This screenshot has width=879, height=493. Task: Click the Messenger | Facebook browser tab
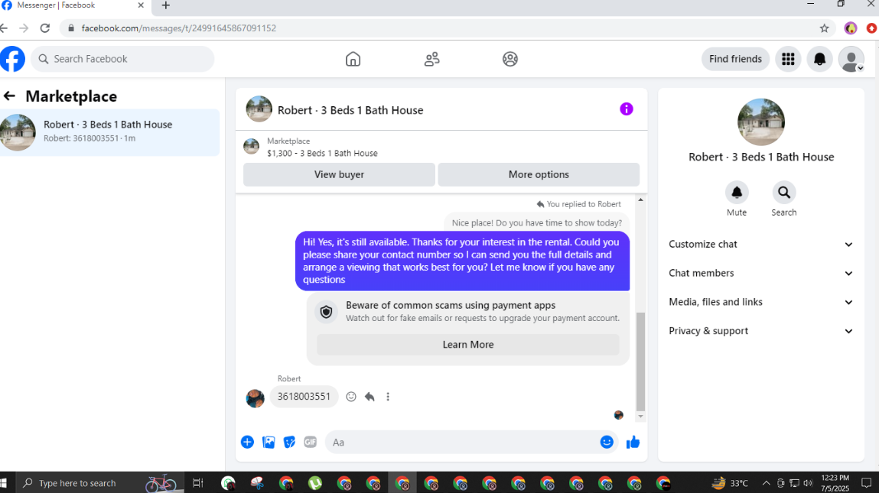coord(74,5)
